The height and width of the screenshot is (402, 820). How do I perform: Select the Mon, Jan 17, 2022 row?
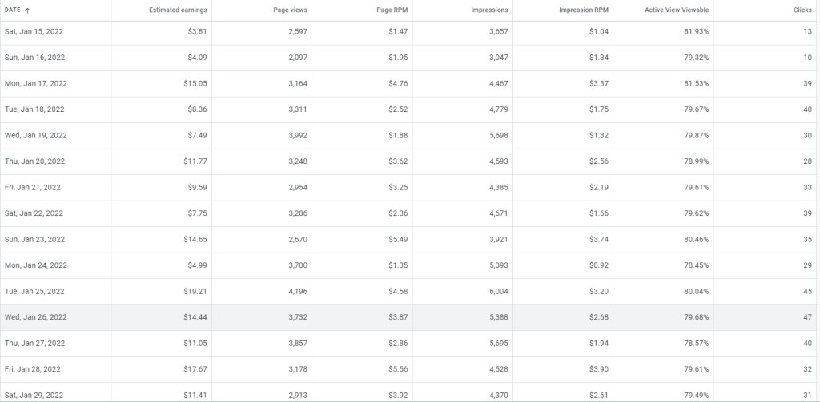tap(36, 84)
